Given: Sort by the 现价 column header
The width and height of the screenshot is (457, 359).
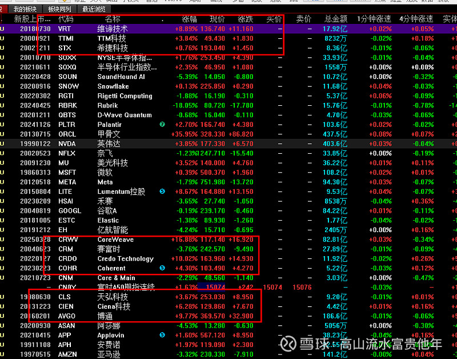Looking at the screenshot, I should pos(218,19).
